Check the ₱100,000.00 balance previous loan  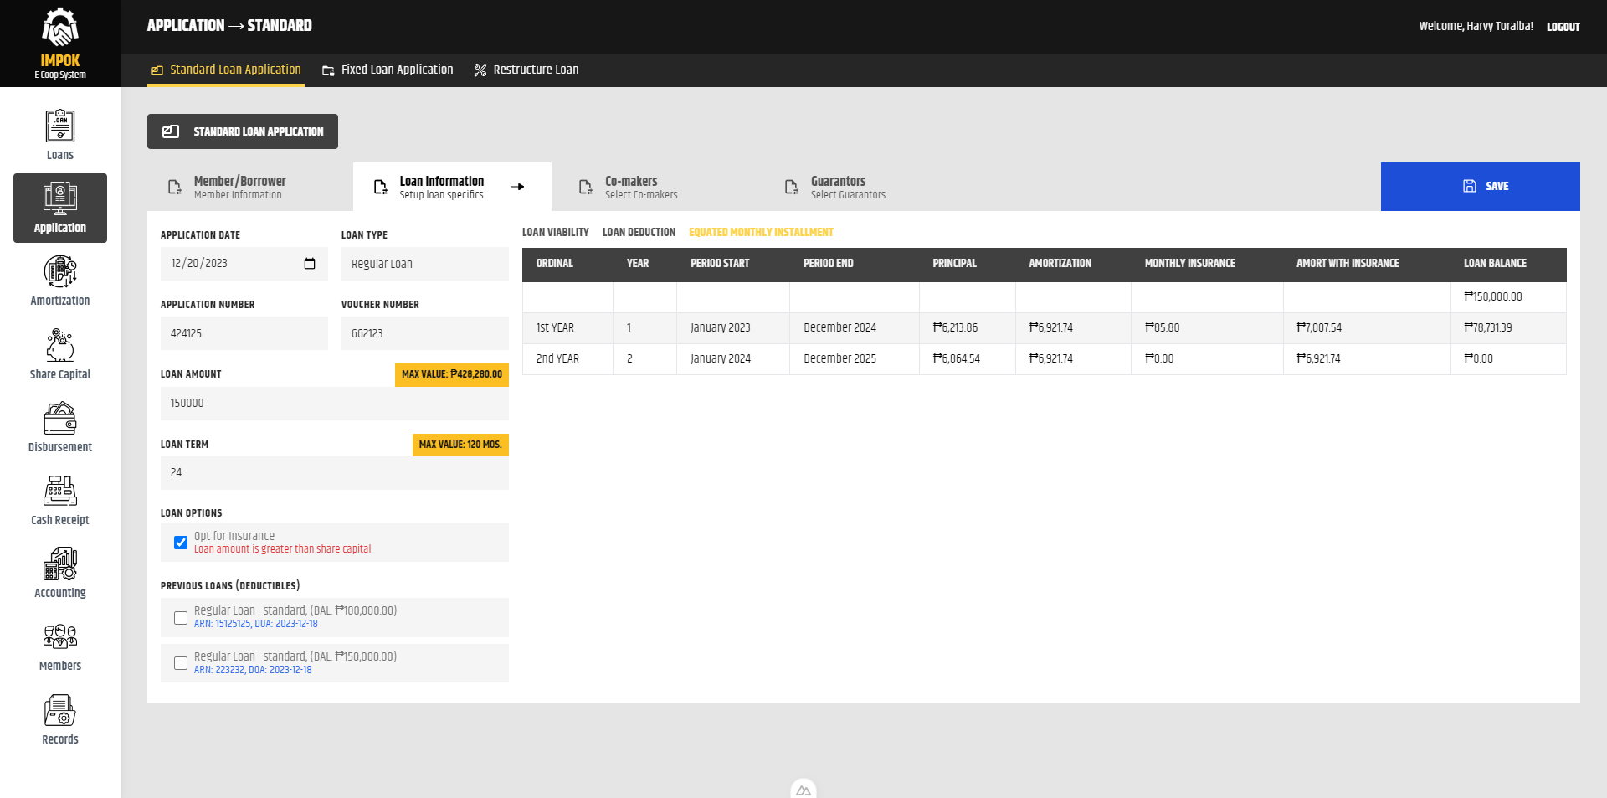coord(181,618)
